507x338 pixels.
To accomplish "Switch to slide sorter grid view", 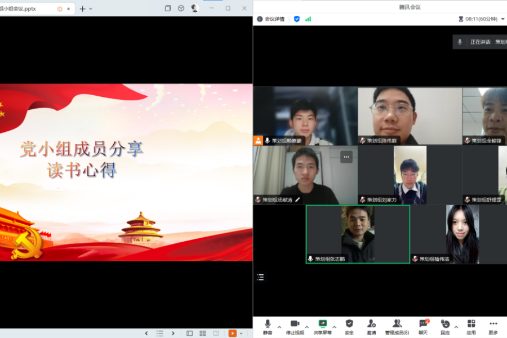I will click(x=203, y=333).
